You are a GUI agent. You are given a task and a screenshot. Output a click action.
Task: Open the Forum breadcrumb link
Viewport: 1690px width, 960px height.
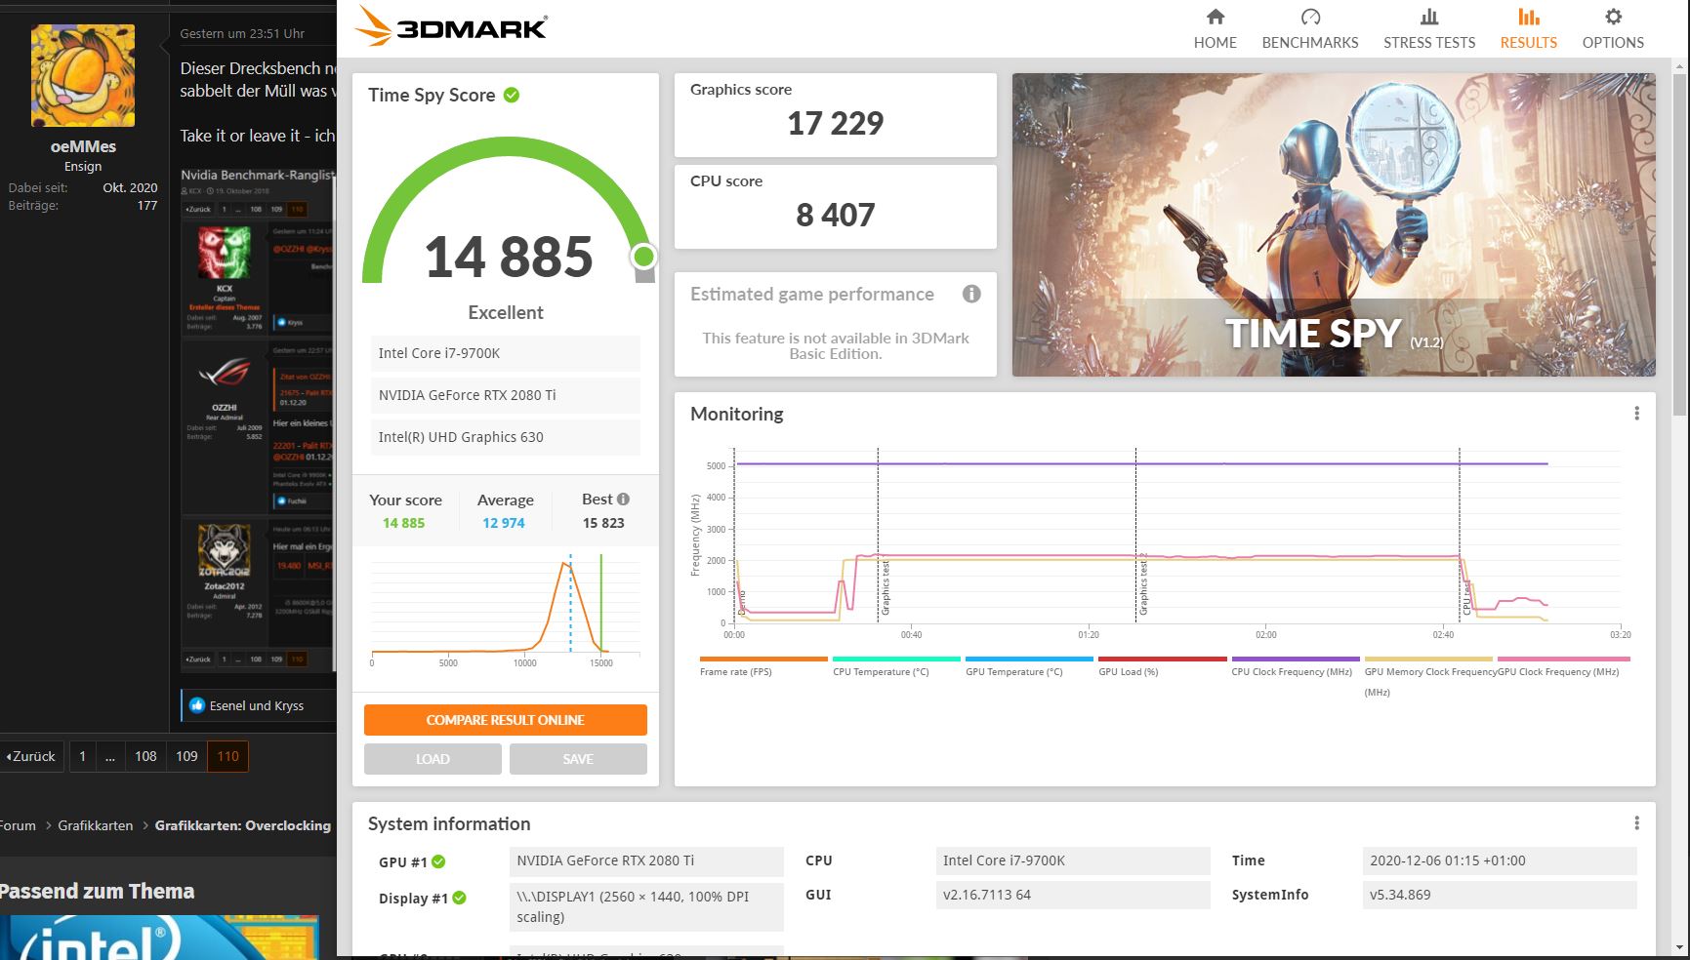pos(18,825)
